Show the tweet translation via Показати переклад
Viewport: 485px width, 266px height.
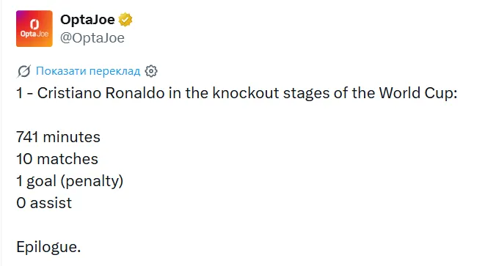coord(88,71)
